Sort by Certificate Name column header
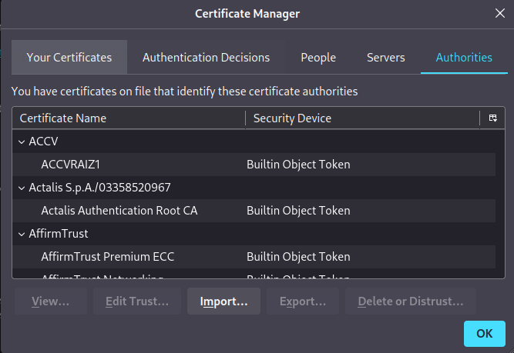 (128, 118)
